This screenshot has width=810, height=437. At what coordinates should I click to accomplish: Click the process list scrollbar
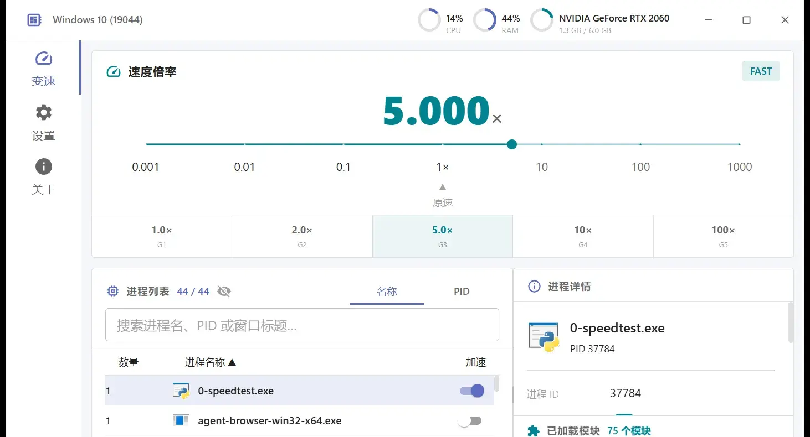496,383
